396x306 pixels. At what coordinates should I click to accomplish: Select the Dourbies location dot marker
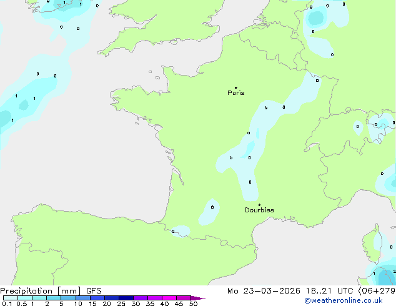[259, 205]
